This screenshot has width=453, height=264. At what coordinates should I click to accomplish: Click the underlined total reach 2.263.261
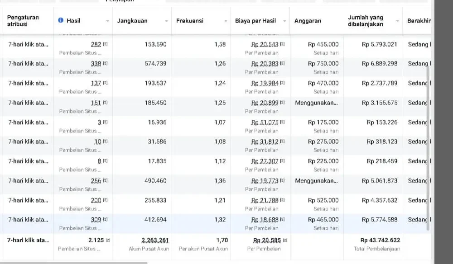coord(155,240)
